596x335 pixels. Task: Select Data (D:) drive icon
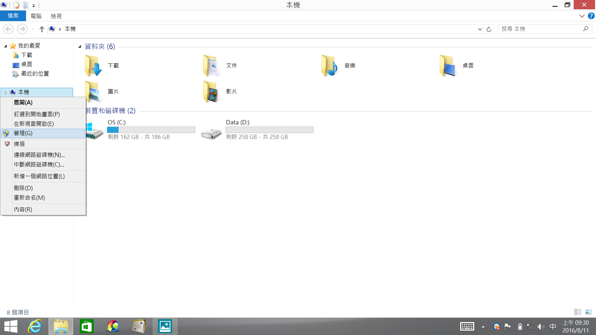[211, 129]
